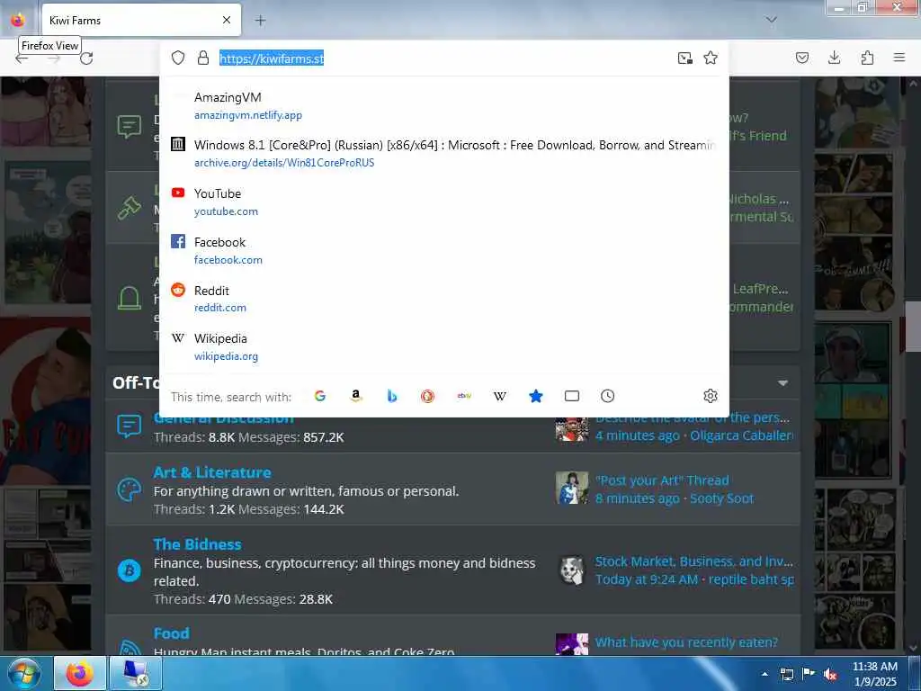
Task: Open Action Center flag icon
Action: click(809, 674)
